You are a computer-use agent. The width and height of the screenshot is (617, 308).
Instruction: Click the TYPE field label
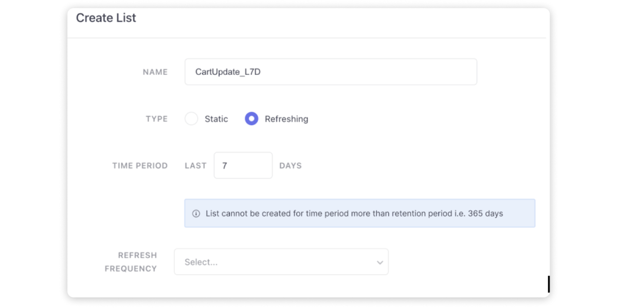point(157,119)
